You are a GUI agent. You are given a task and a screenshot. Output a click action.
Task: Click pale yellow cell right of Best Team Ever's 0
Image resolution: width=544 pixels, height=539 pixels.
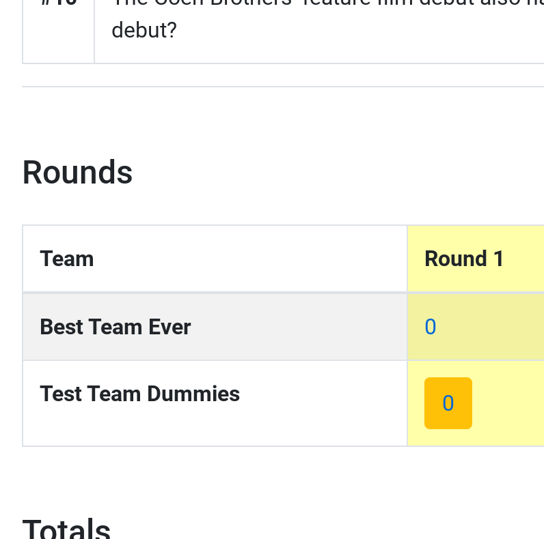pos(490,327)
